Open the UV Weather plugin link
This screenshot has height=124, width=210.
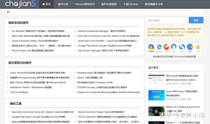(38, 31)
